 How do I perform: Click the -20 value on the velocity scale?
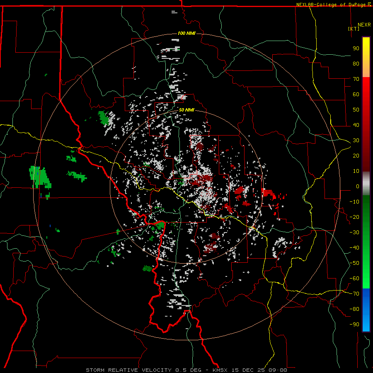point(354,217)
